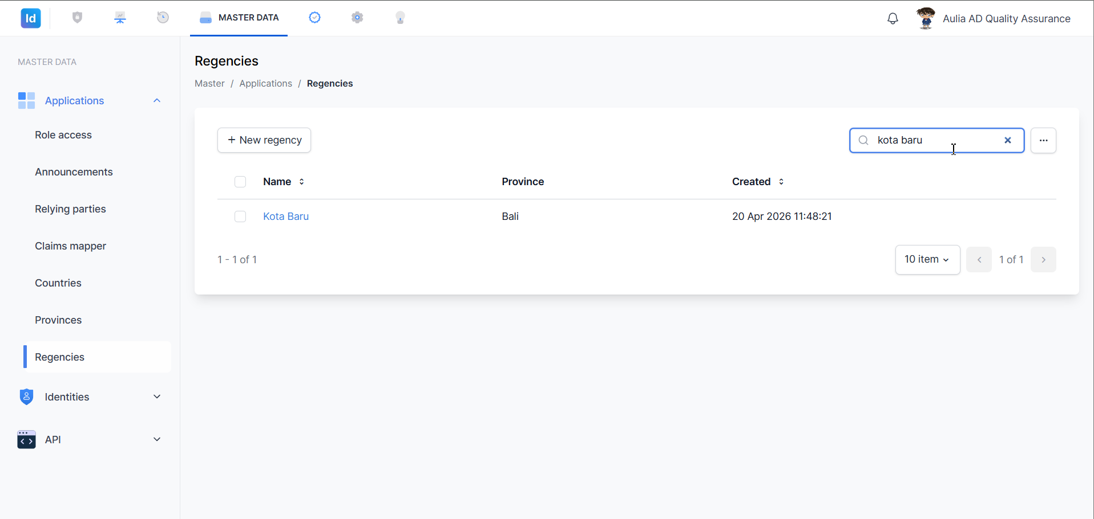Open Provinces page
The width and height of the screenshot is (1094, 519).
(58, 320)
